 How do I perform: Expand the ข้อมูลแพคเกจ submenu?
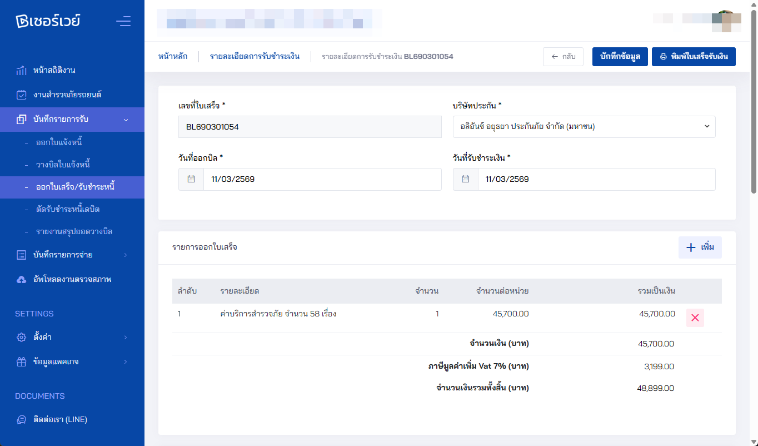tap(72, 362)
